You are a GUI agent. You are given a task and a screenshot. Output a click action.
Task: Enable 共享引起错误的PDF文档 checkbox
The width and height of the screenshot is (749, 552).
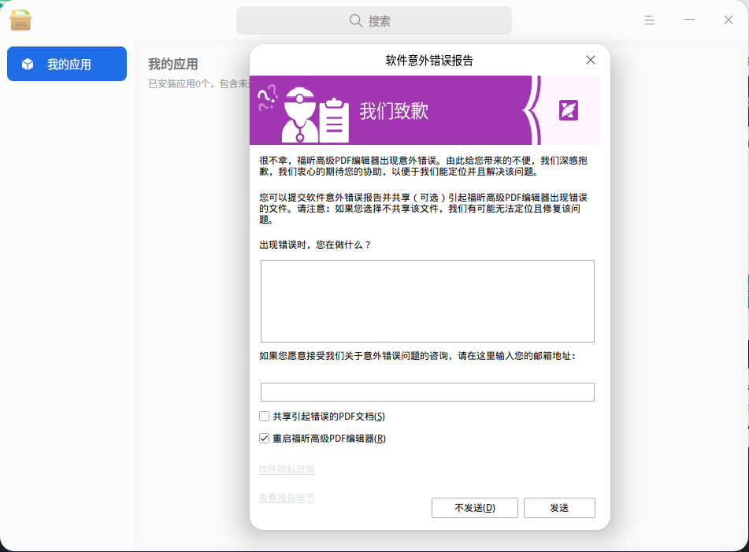click(x=264, y=417)
